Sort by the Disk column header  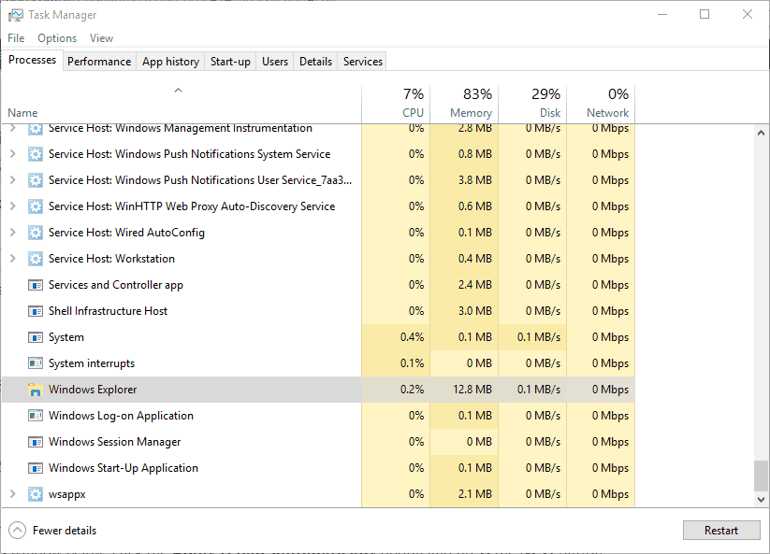[532, 104]
